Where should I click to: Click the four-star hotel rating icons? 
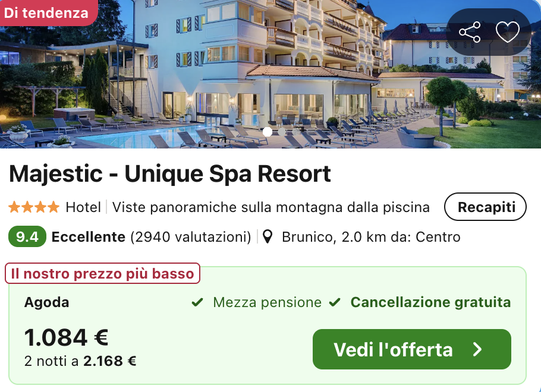coord(34,207)
